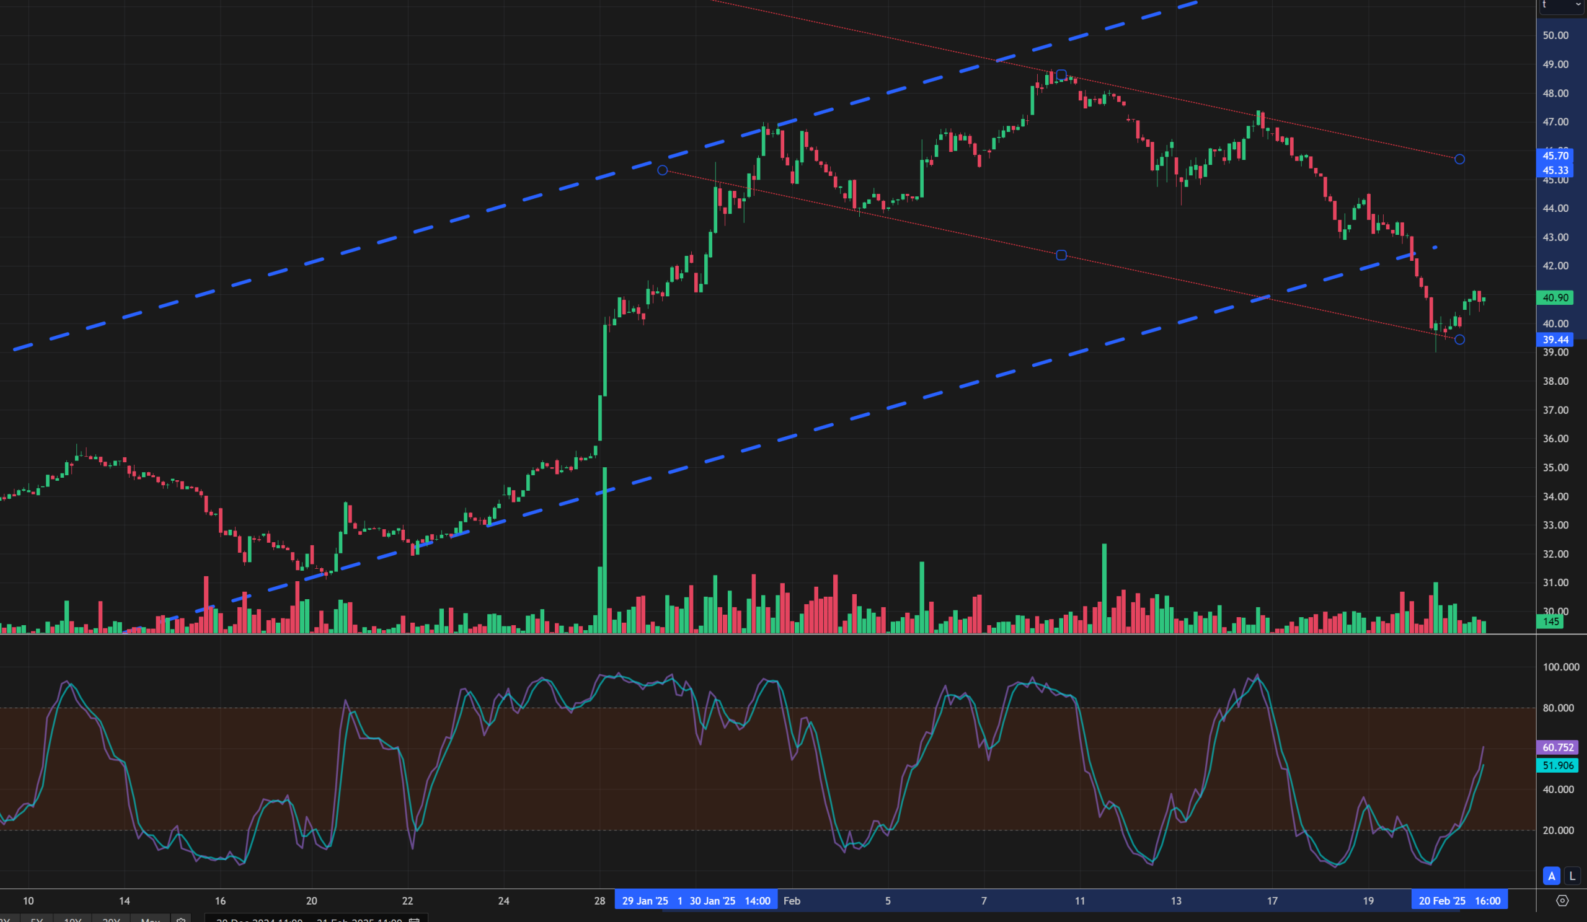
Task: Click the 36.00 price axis value
Action: [x=1555, y=439]
